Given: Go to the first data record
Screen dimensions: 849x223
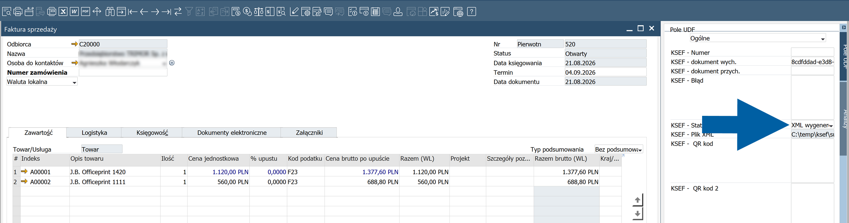Looking at the screenshot, I should coord(133,12).
